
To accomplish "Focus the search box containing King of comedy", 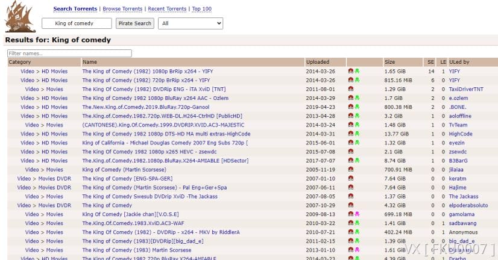I will pos(77,23).
